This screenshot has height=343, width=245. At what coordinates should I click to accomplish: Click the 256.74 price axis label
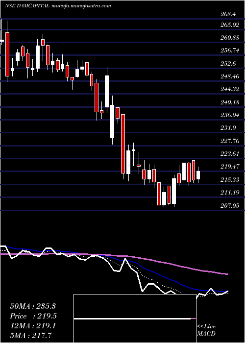229,50
